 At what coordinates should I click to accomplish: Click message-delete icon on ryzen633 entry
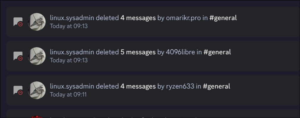pyautogui.click(x=18, y=90)
